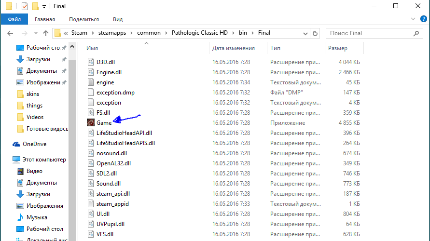Select the exception text document icon
Screen dimensions: 430x241
click(x=91, y=102)
